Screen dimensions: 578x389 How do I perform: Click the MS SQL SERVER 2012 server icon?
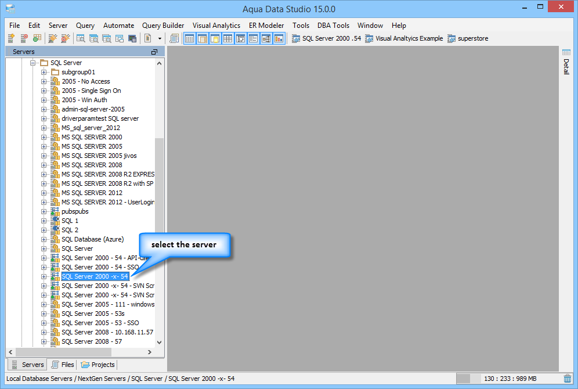point(55,193)
